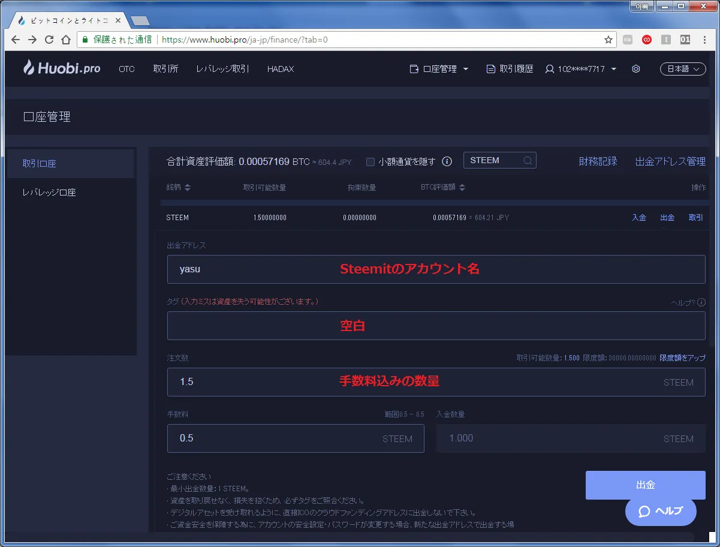720x547 pixels.
Task: Open OTC menu item
Action: click(x=126, y=69)
